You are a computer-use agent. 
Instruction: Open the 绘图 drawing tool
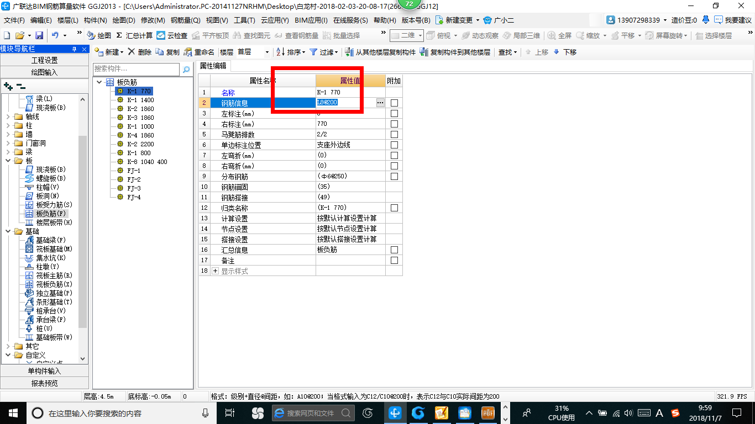tap(99, 35)
